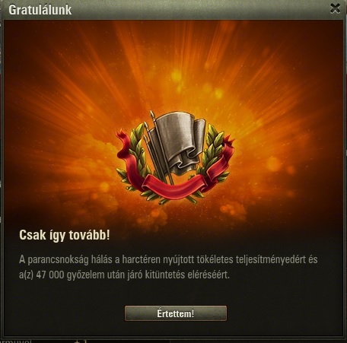The width and height of the screenshot is (347, 343).
Task: Click the spear tip atop the flagpole
Action: point(152,115)
